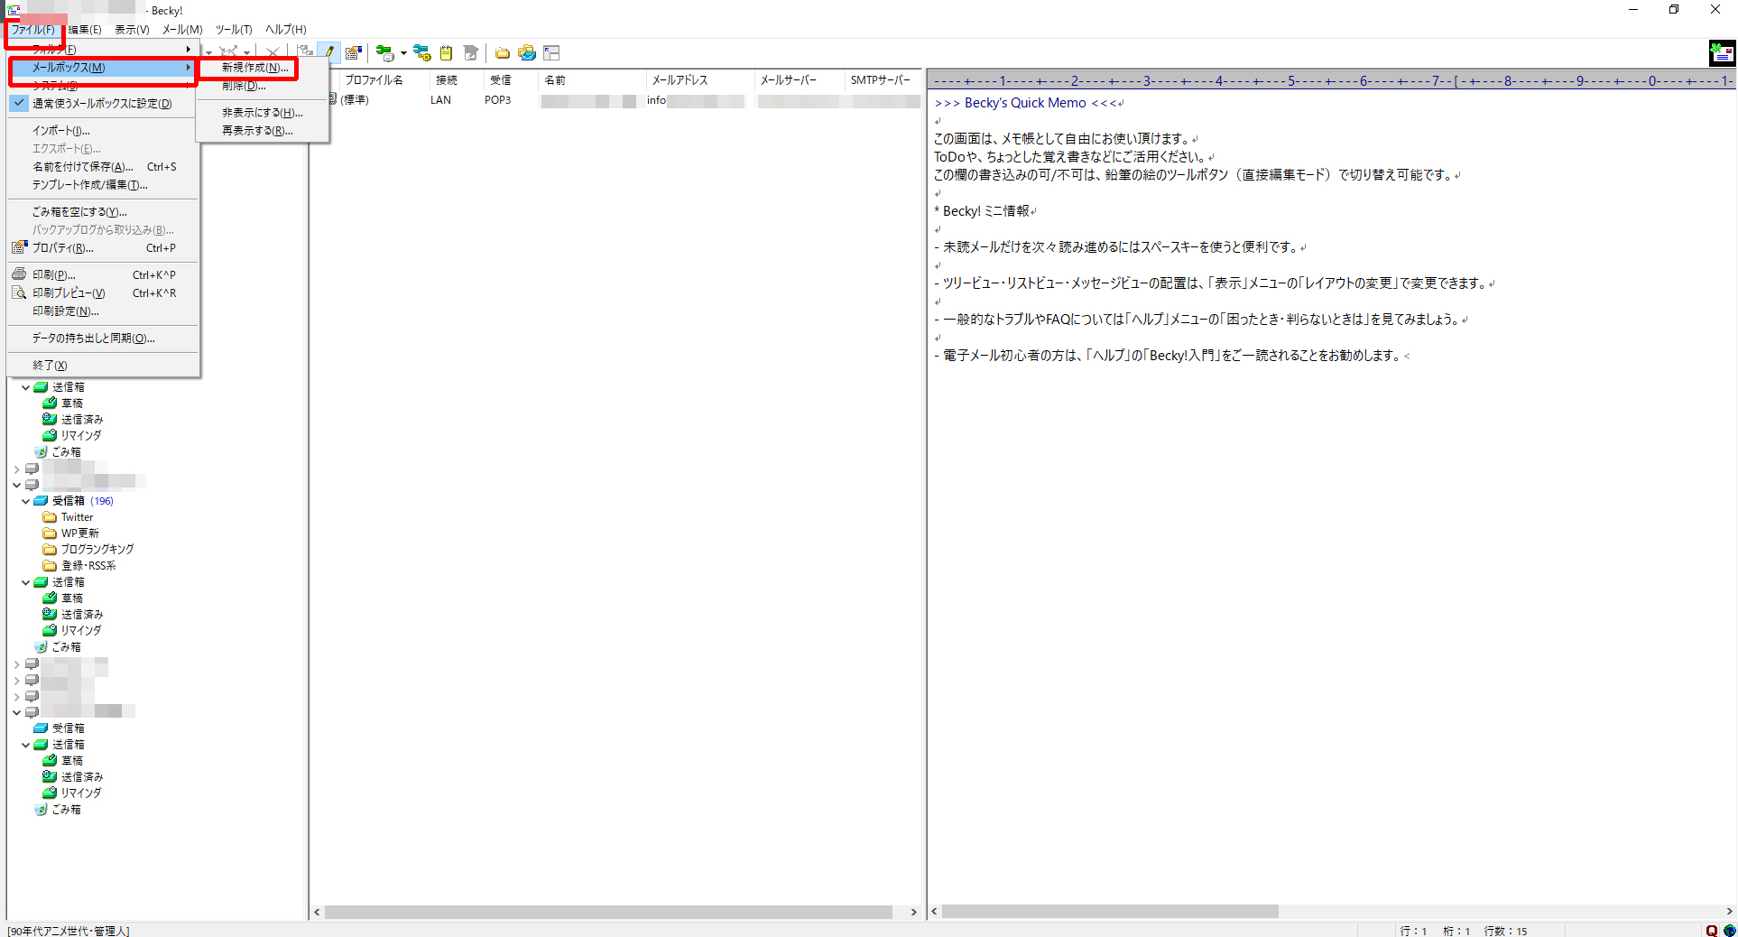Click the メールアドレス column header
Viewport: 1738px width, 937px height.
point(680,80)
